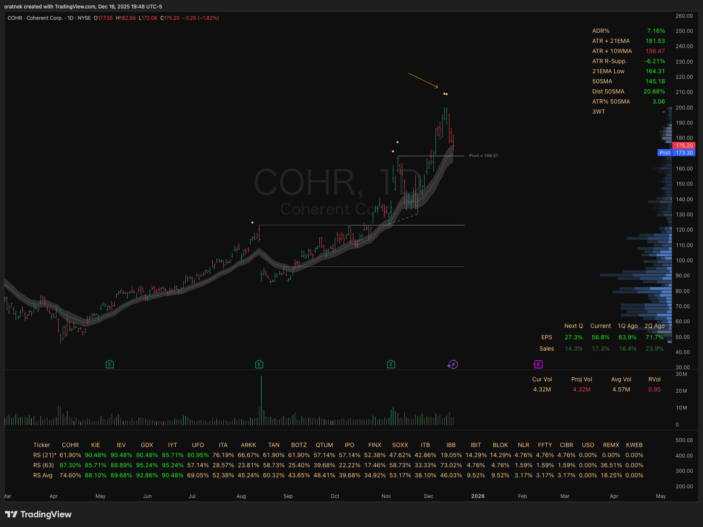
Task: Click the 'SOXX' ticker in RS table
Action: coord(400,445)
